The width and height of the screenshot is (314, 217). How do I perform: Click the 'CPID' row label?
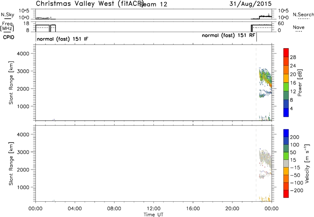pyautogui.click(x=9, y=37)
